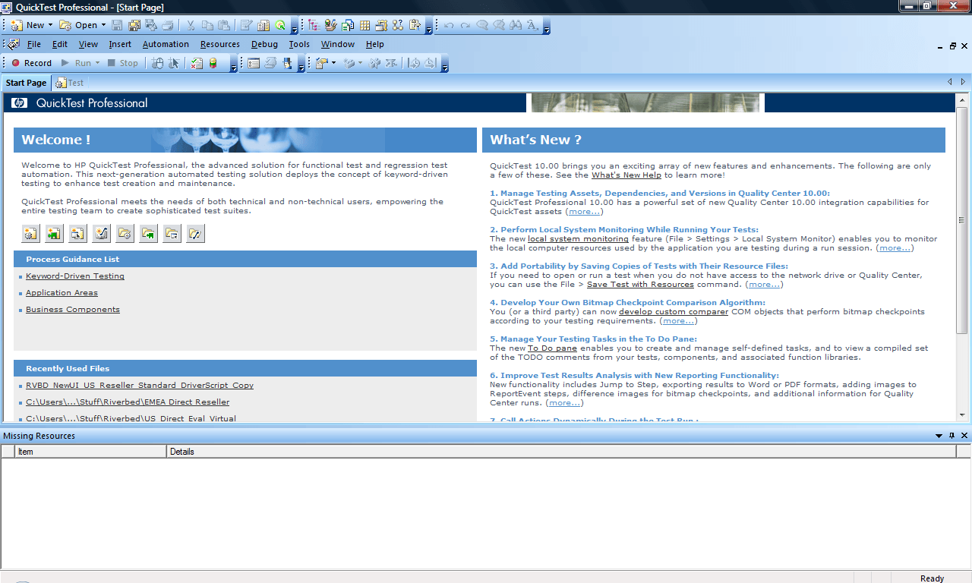Open the Debug menu
The width and height of the screenshot is (972, 583).
pyautogui.click(x=265, y=44)
